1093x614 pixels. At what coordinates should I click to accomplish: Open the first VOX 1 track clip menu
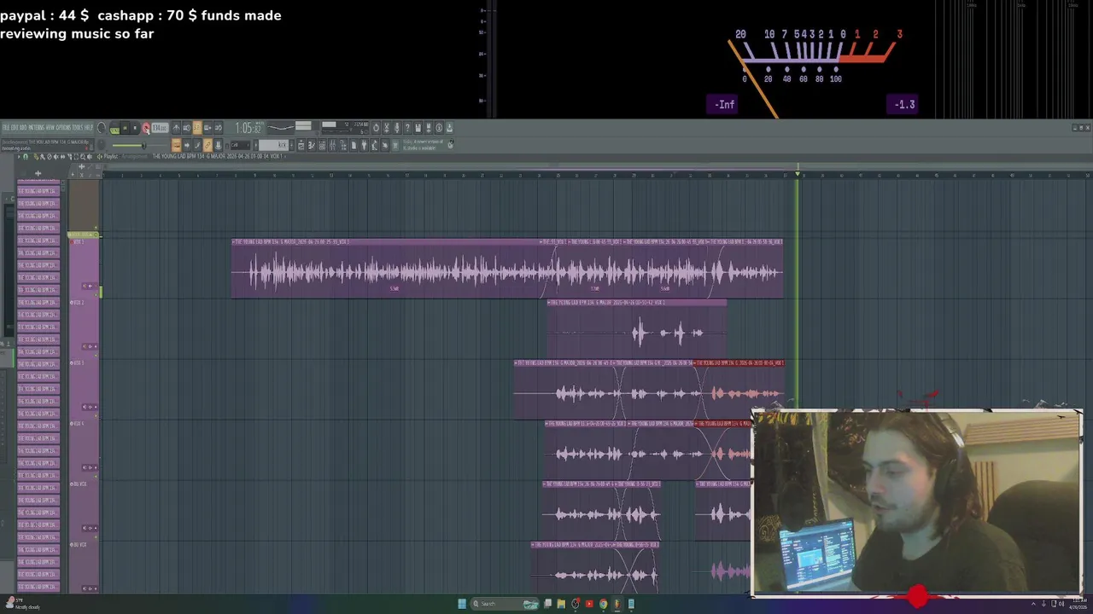[x=234, y=241]
